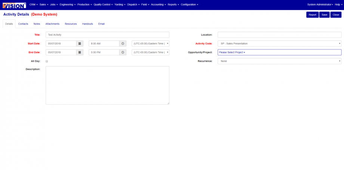Select the Details tab
The height and width of the screenshot is (170, 344).
point(9,24)
